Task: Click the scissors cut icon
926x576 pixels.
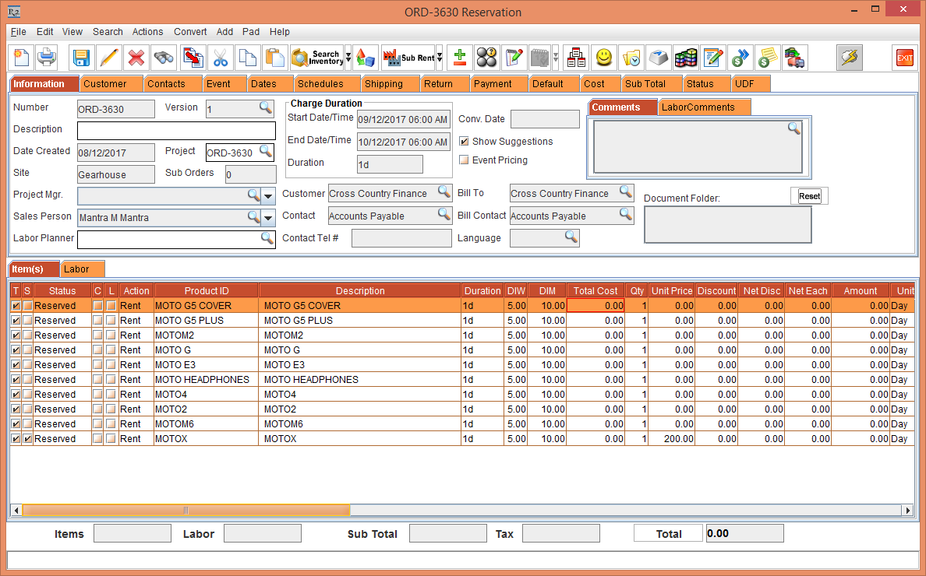Action: tap(221, 58)
